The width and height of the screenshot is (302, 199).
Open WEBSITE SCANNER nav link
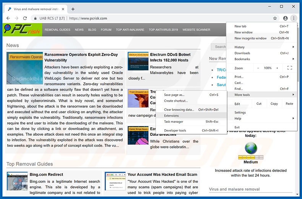coord(196,30)
